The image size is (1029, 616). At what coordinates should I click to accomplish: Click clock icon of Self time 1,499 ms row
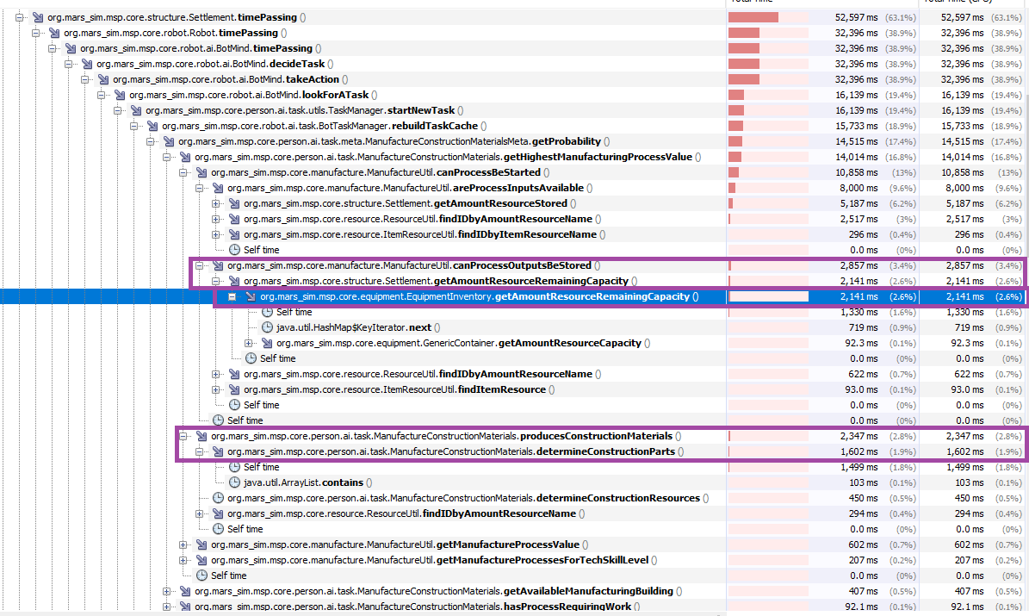235,467
